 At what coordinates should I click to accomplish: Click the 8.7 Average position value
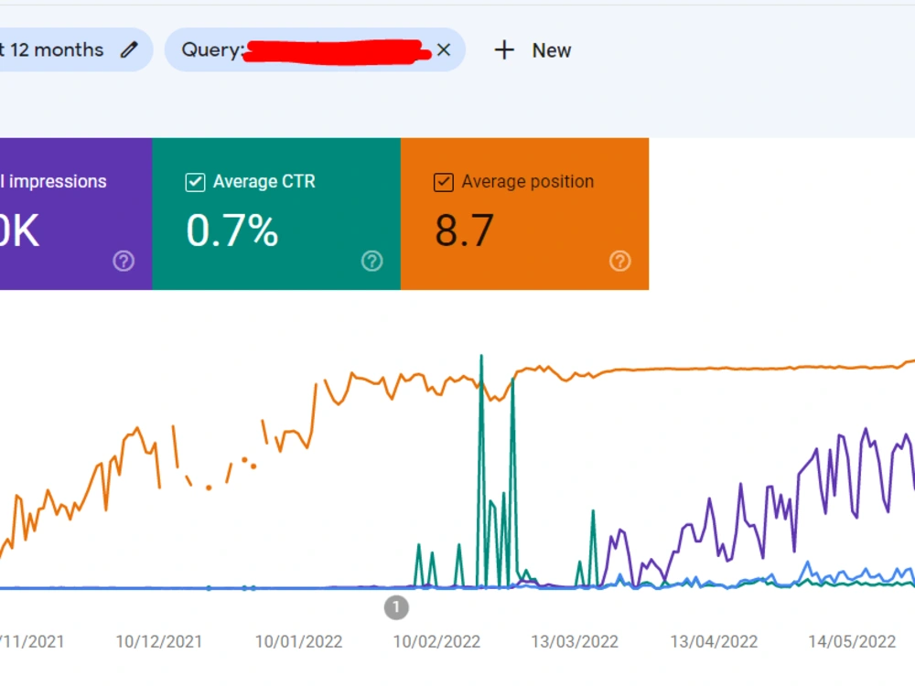(465, 230)
